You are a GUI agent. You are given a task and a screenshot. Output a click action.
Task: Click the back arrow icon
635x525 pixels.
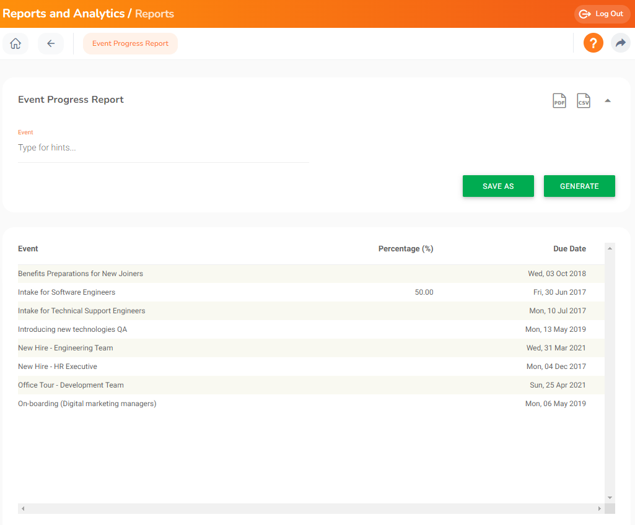point(51,43)
